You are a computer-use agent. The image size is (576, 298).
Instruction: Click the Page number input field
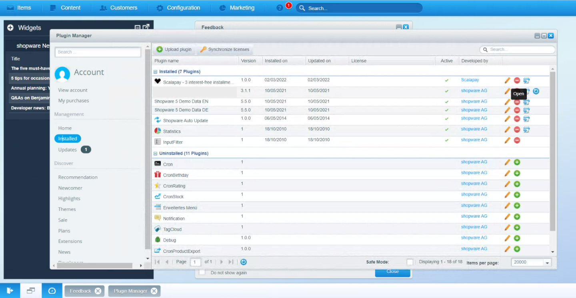[x=196, y=262]
